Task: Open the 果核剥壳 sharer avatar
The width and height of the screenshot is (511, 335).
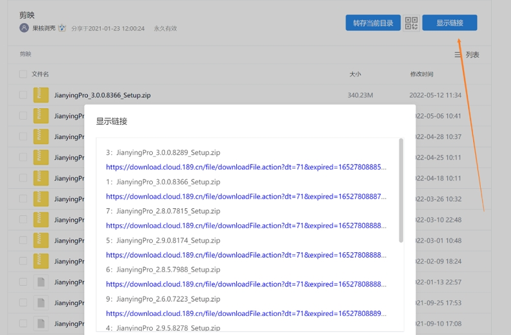Action: (x=24, y=28)
